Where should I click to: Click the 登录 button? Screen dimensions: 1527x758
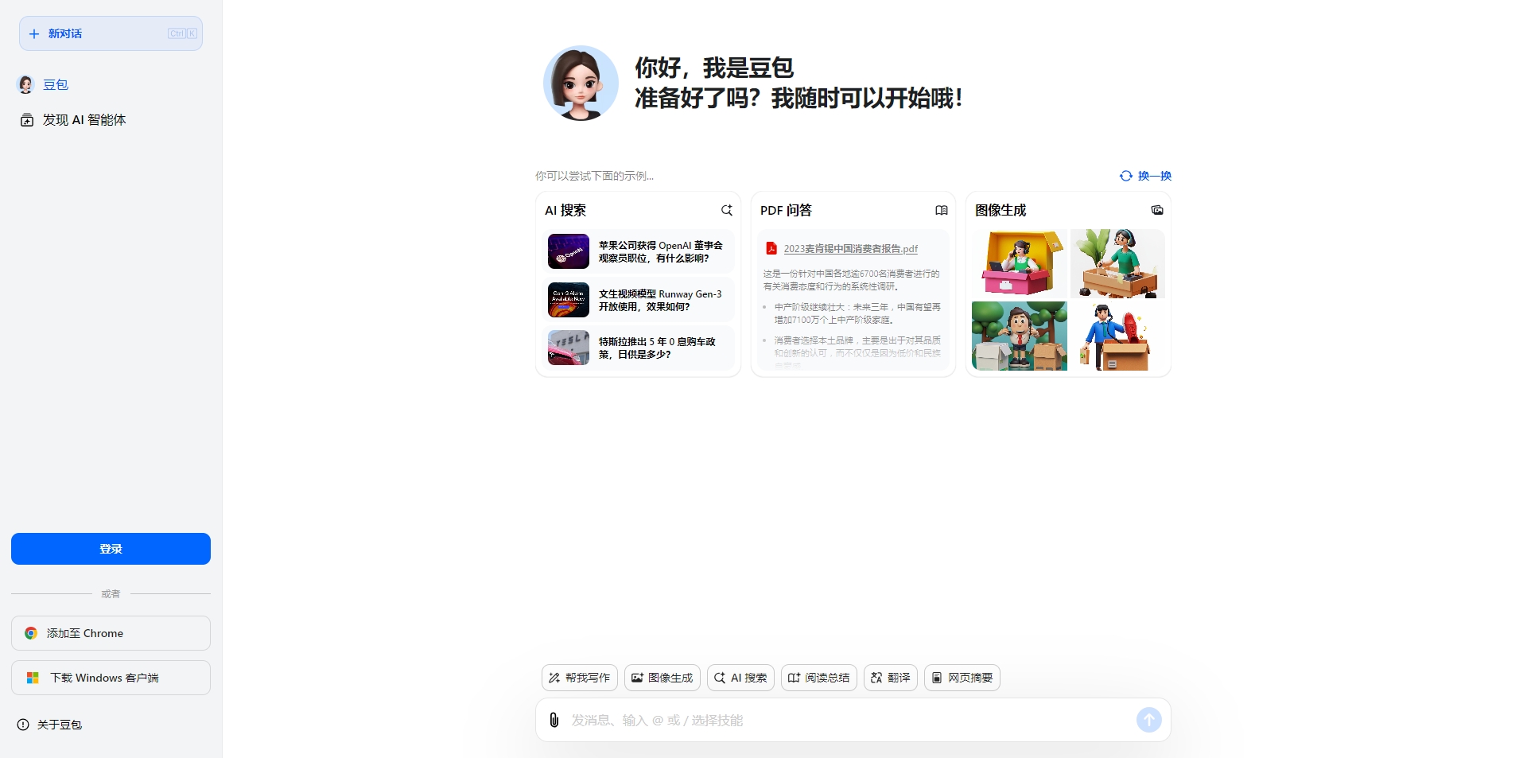tap(111, 549)
